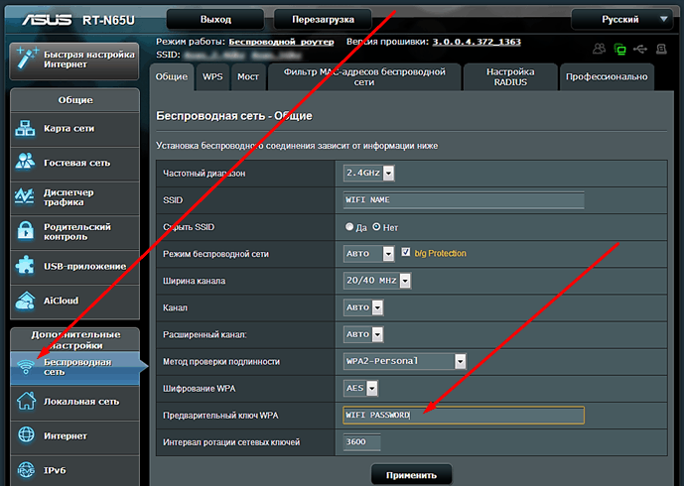Screen dimensions: 684x486
Task: Open the frequency band 2.4GHz dropdown
Action: click(368, 173)
